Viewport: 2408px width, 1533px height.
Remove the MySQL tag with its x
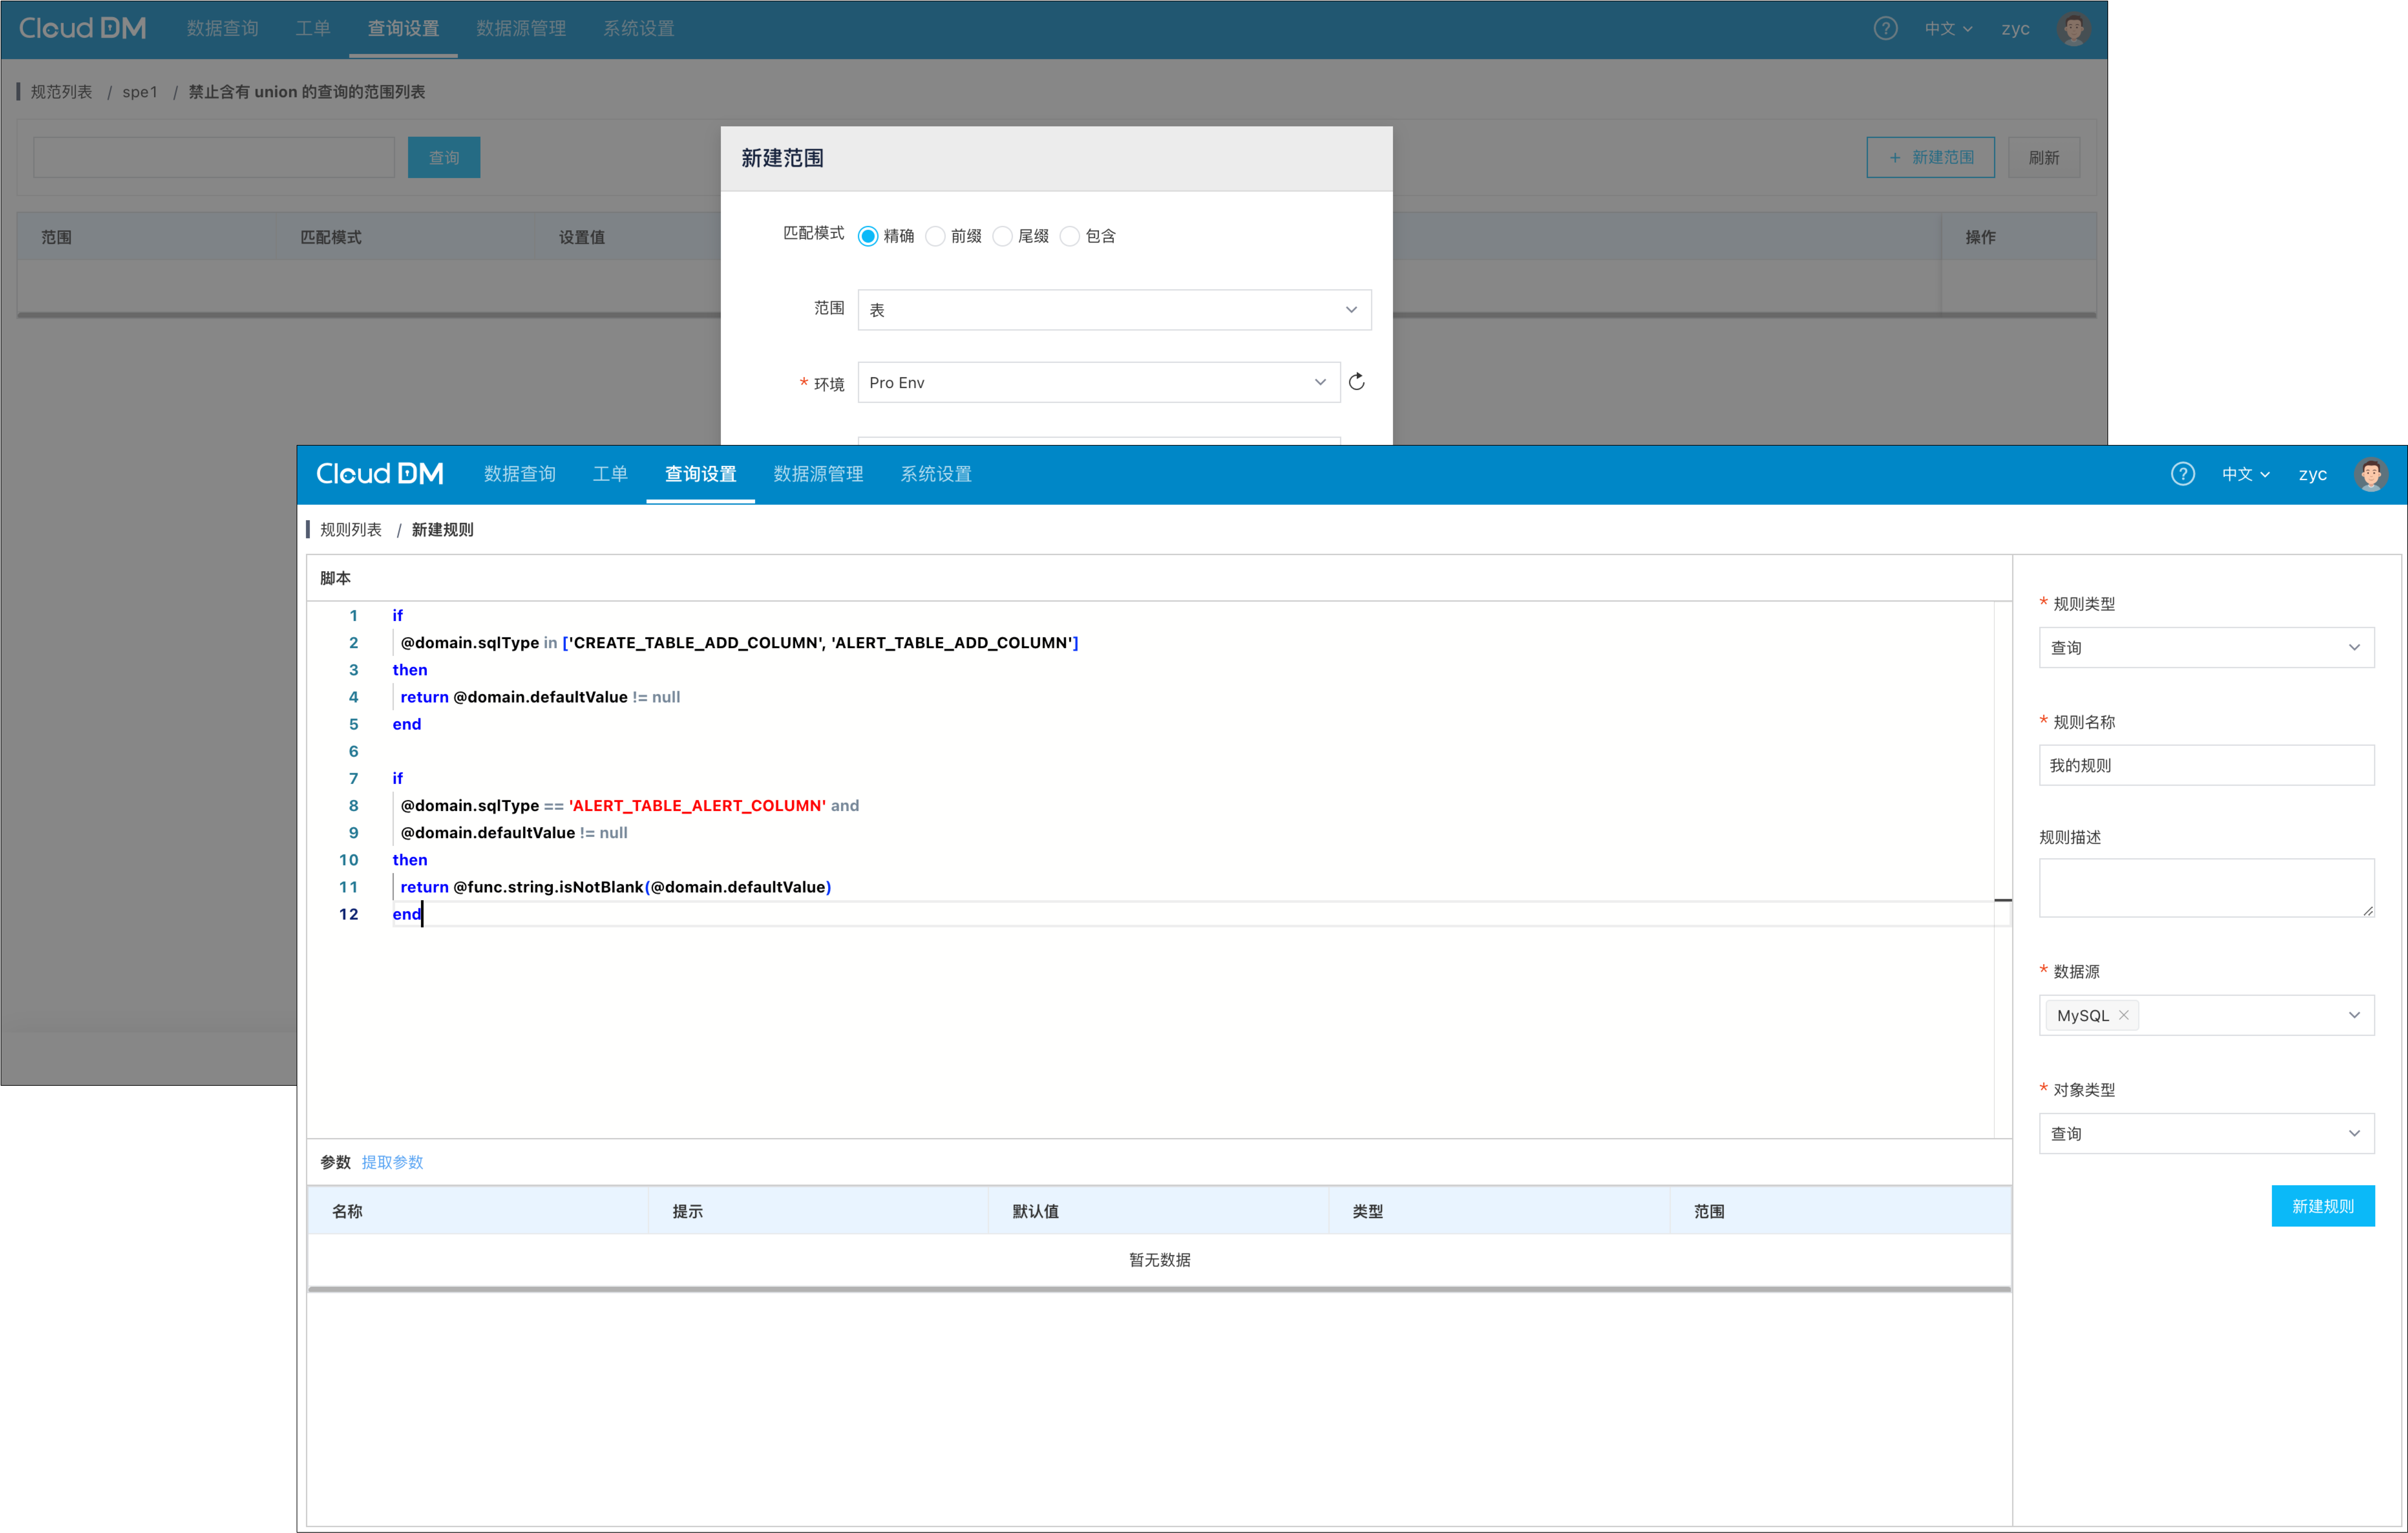pos(2124,1015)
